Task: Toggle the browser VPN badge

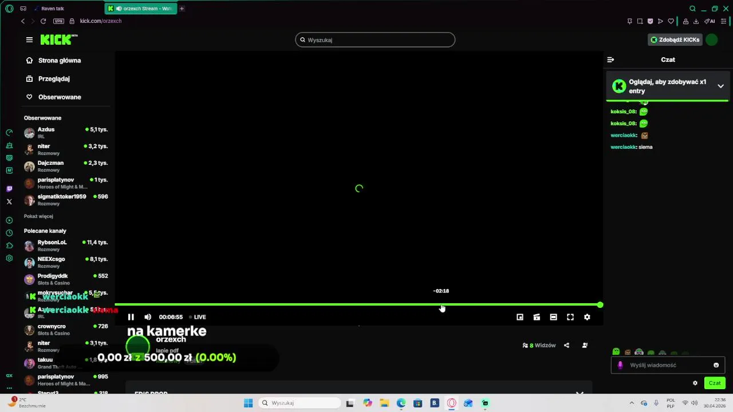Action: click(58, 21)
